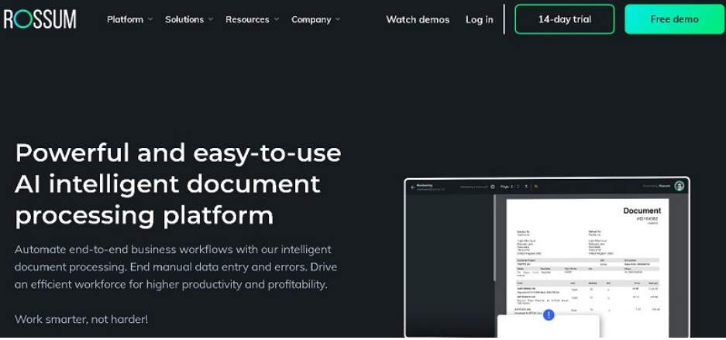Screen dimensions: 726x340
Task: Expand the chevron next to Platform
Action: [x=150, y=19]
